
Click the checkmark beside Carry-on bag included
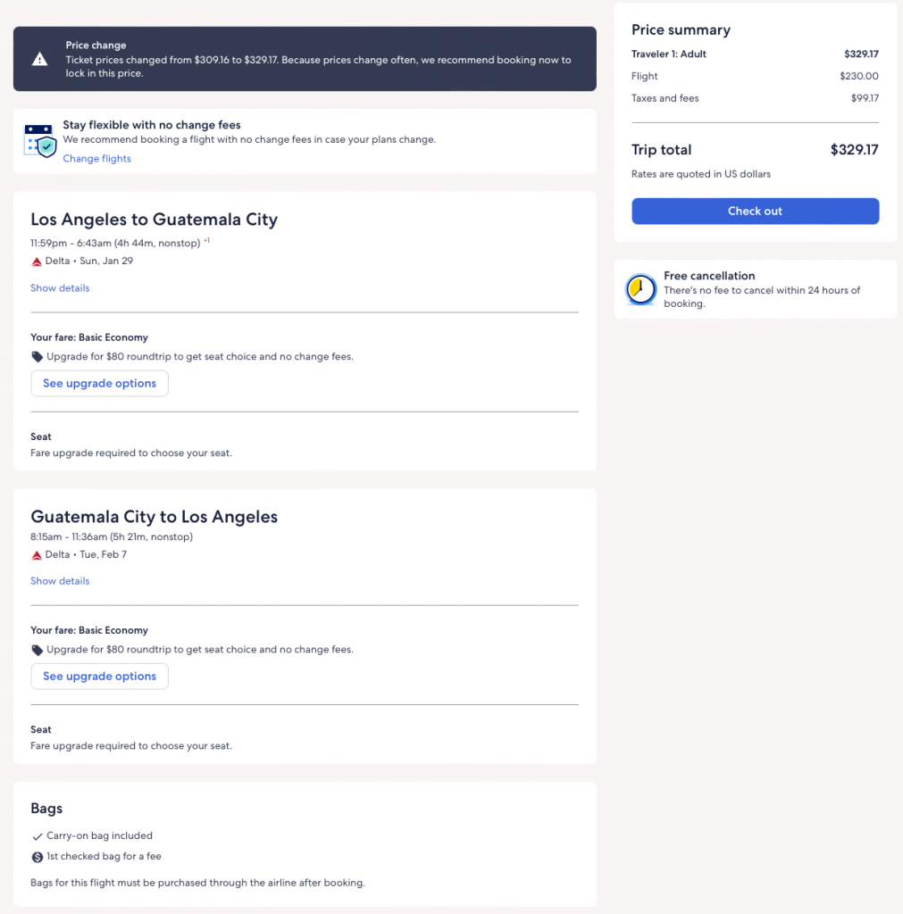click(x=37, y=836)
